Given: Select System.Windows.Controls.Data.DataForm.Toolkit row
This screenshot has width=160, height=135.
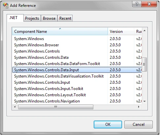Looking at the screenshot, I should tap(77, 64).
